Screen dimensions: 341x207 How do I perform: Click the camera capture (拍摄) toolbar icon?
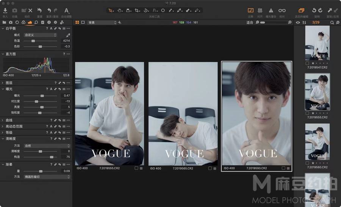[x=14, y=10]
